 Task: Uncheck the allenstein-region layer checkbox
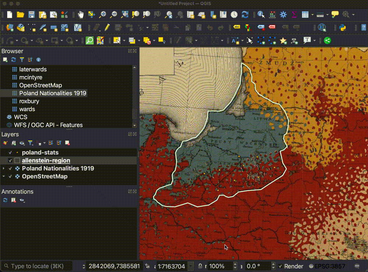tap(10, 160)
